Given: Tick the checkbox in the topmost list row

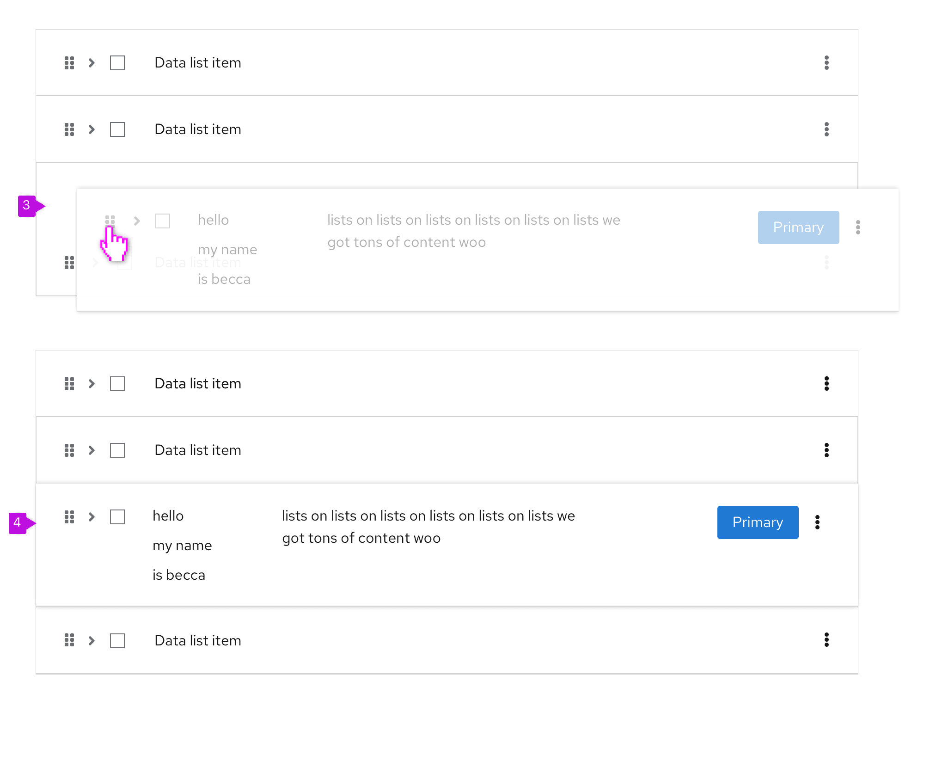Looking at the screenshot, I should click(117, 63).
